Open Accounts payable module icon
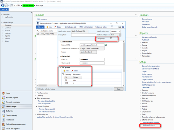 tap(3, 98)
